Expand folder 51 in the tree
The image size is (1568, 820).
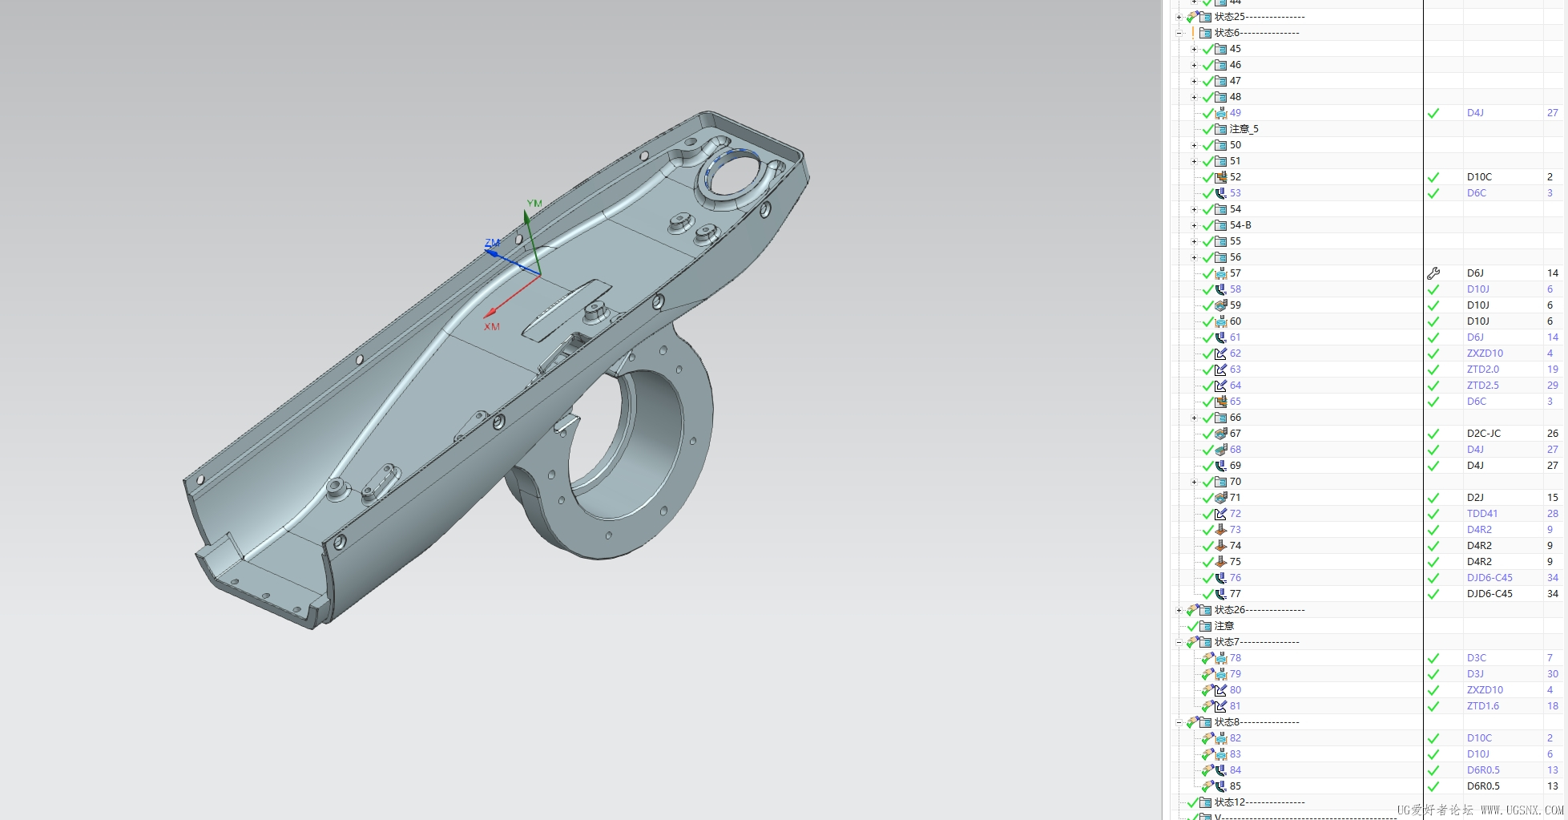[x=1194, y=161]
